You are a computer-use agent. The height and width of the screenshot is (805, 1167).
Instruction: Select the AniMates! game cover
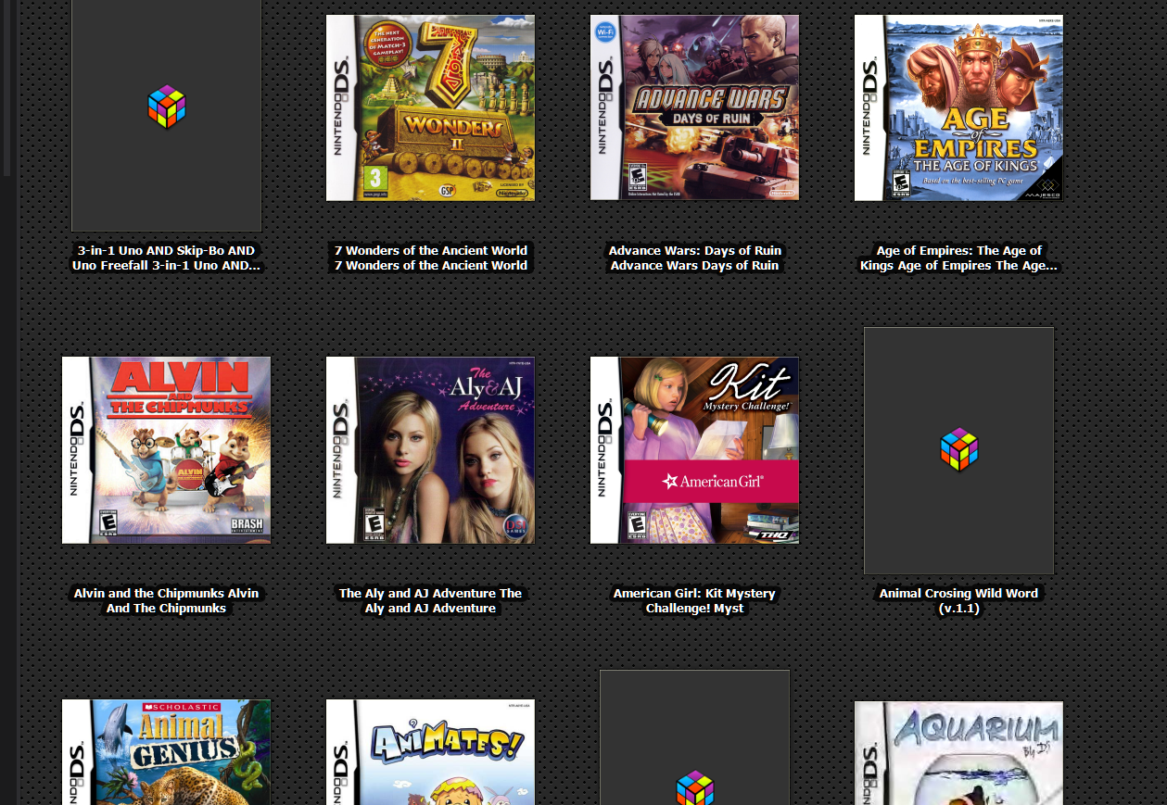430,752
